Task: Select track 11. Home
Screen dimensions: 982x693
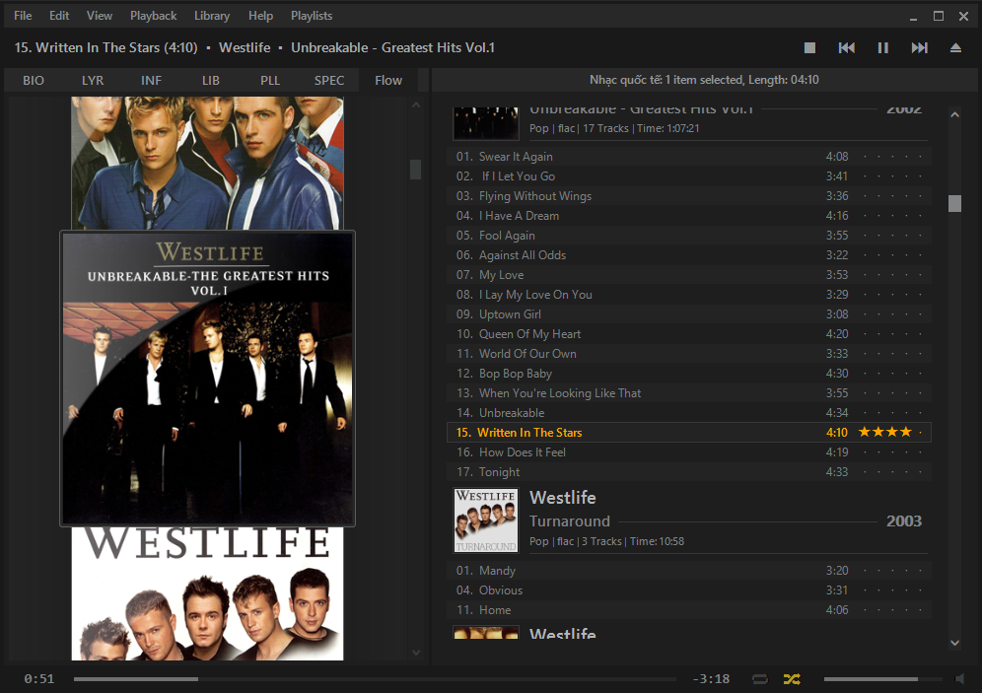Action: (x=689, y=610)
